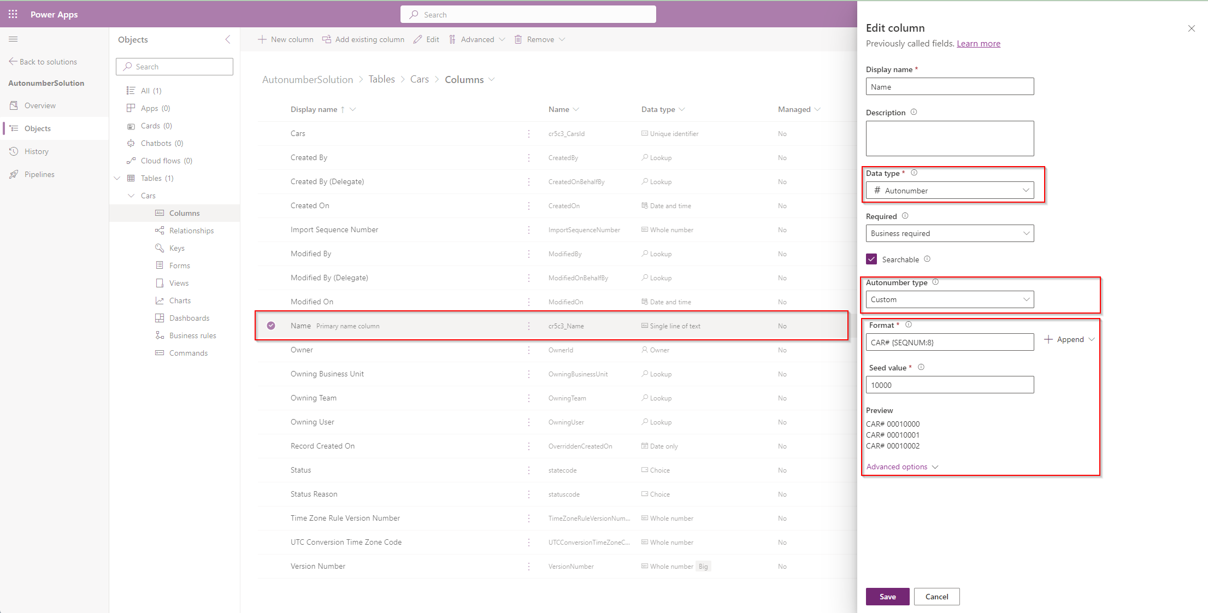The height and width of the screenshot is (613, 1208).
Task: Open the Remove dropdown menu
Action: [540, 39]
